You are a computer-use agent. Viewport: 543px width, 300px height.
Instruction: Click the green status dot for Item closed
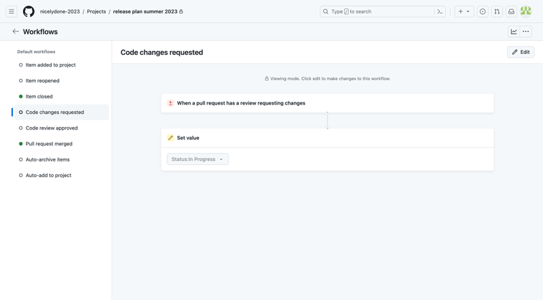[21, 96]
